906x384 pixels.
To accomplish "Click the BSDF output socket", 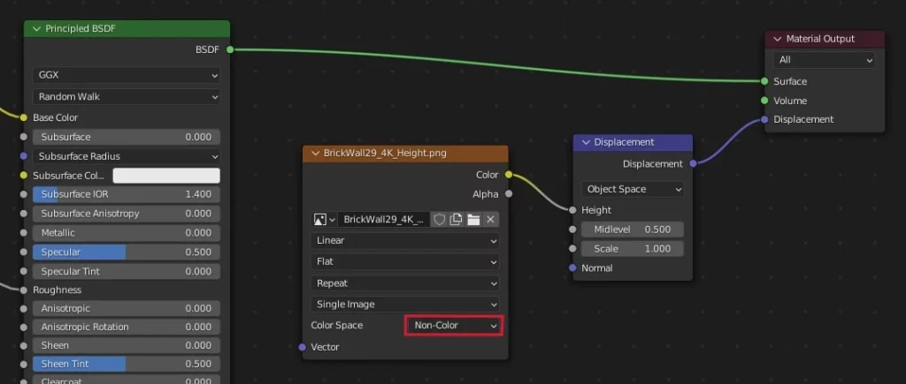I will (x=230, y=49).
